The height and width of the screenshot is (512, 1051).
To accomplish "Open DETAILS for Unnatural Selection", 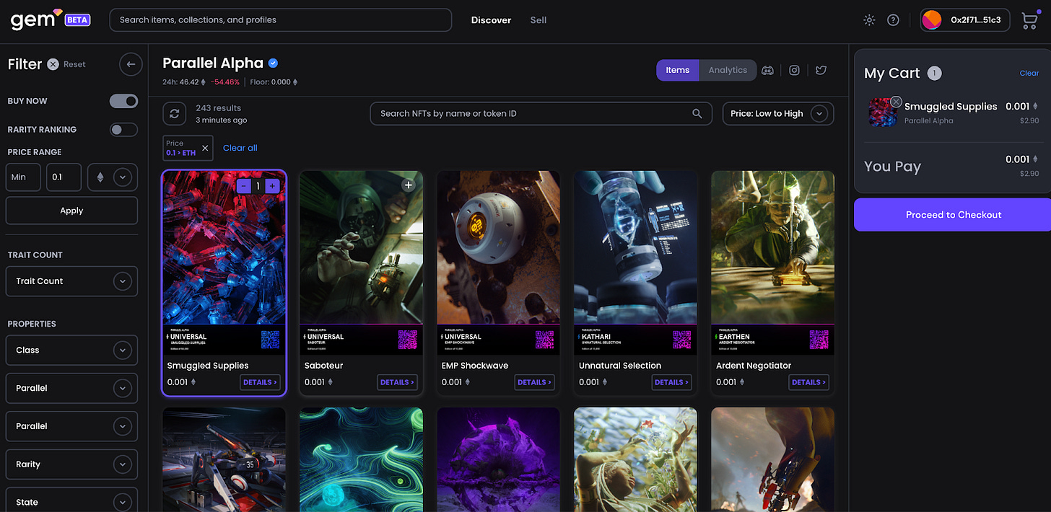I will [671, 382].
